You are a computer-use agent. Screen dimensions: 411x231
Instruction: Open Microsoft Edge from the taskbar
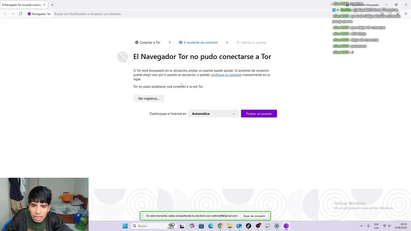point(211,226)
